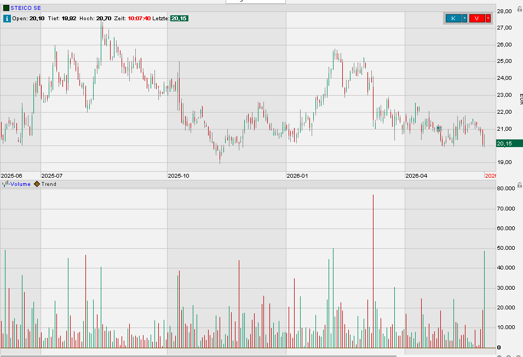
Task: Unlock the price axis lock icon
Action: point(519,9)
